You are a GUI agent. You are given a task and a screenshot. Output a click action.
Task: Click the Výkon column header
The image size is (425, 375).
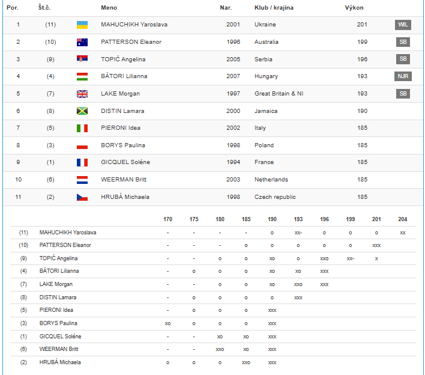[354, 8]
